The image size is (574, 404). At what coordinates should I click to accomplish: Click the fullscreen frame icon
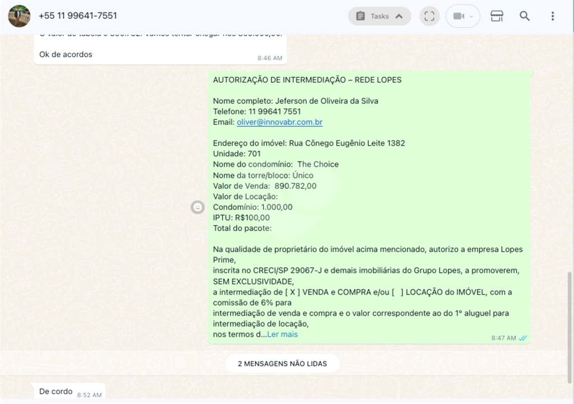pos(429,16)
